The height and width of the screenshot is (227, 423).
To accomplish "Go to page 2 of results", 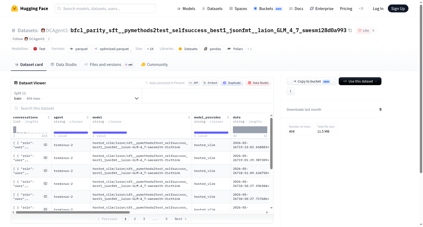I will 135,219.
